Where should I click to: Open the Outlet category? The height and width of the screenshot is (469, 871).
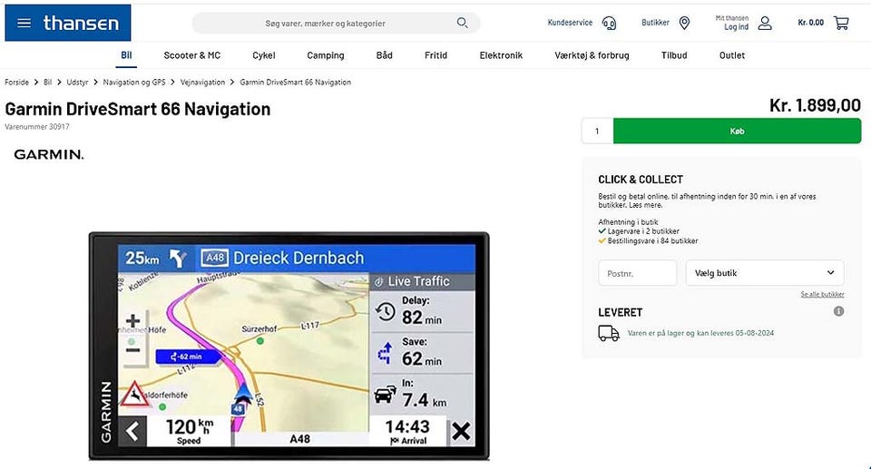tap(732, 55)
